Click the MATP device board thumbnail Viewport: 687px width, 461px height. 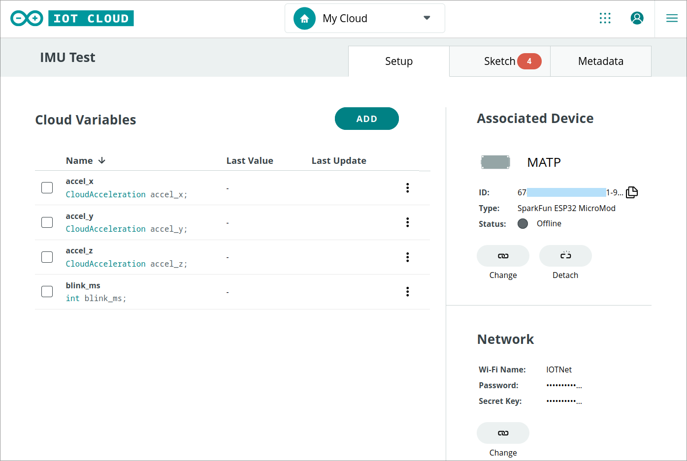tap(495, 162)
